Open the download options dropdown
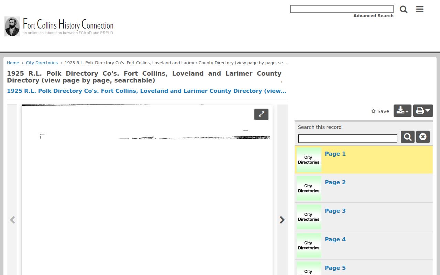This screenshot has height=275, width=440. [403, 111]
